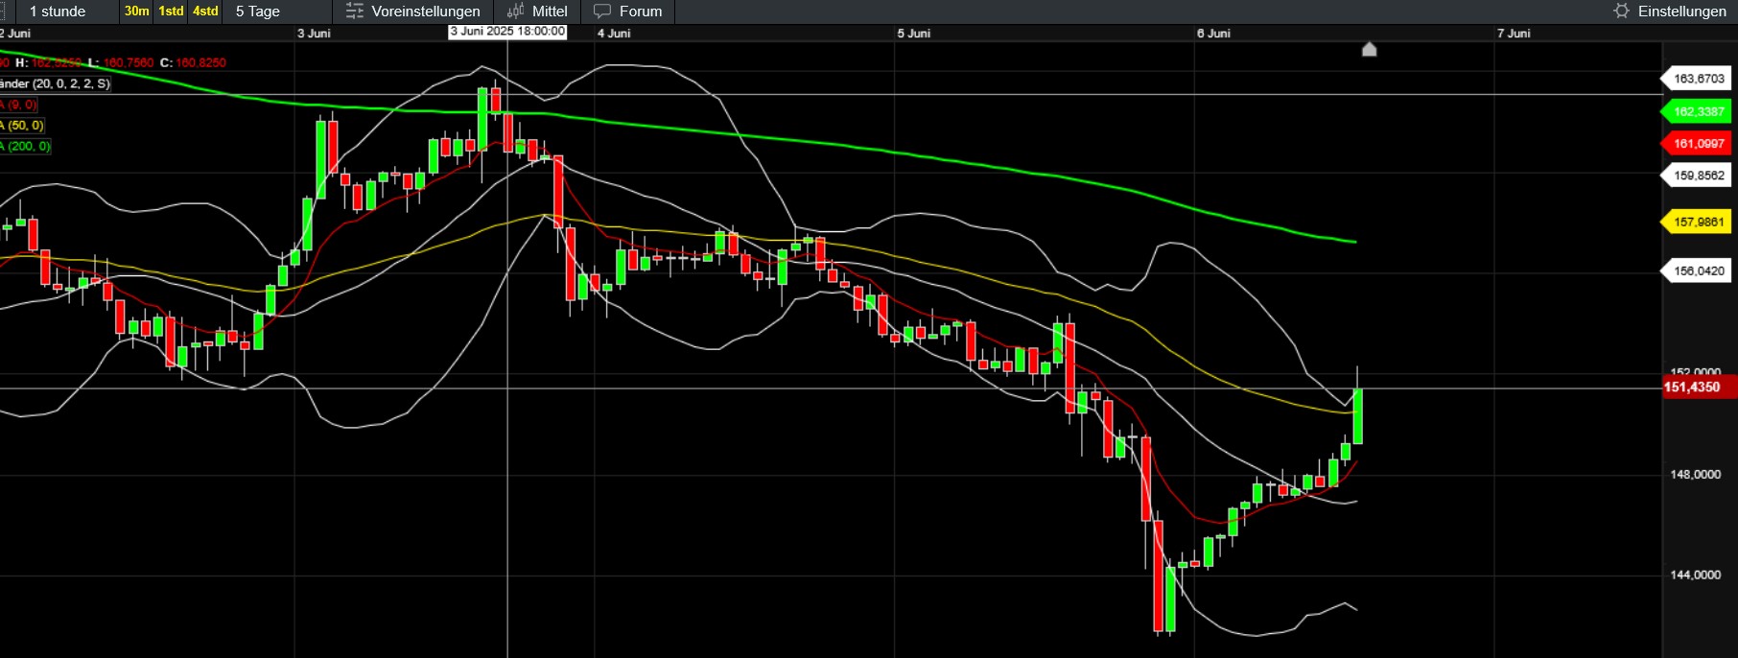The image size is (1738, 658).
Task: Click the 159,8562 price tag
Action: (1697, 176)
